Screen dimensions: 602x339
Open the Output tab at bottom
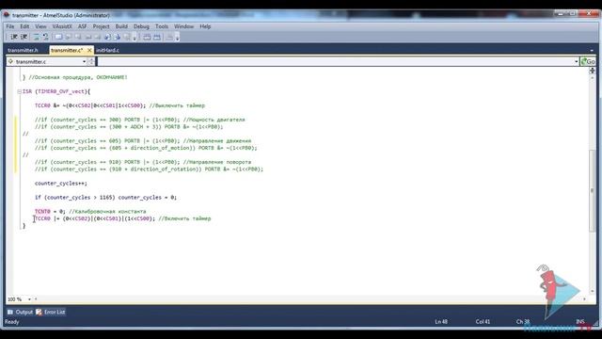pos(21,312)
